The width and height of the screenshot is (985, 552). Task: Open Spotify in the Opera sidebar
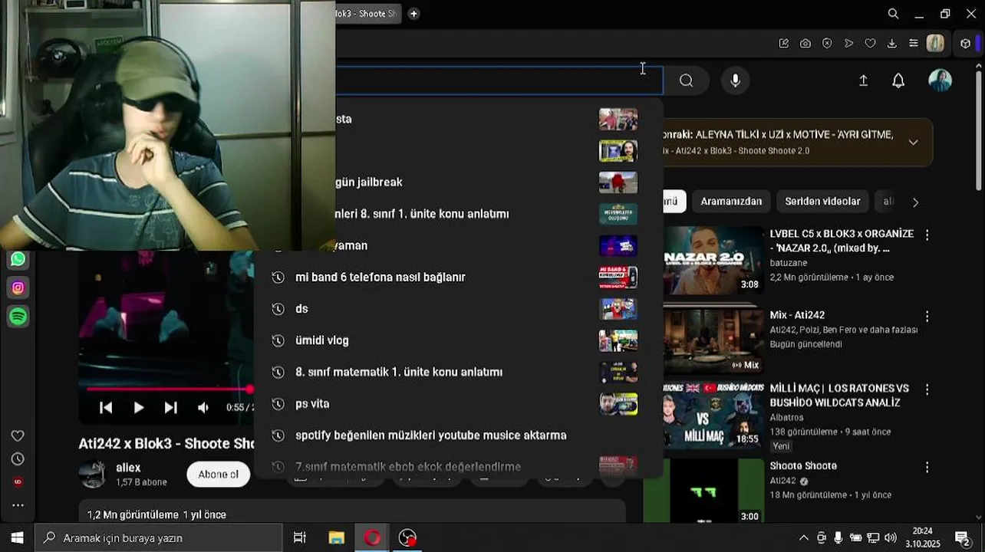point(18,316)
